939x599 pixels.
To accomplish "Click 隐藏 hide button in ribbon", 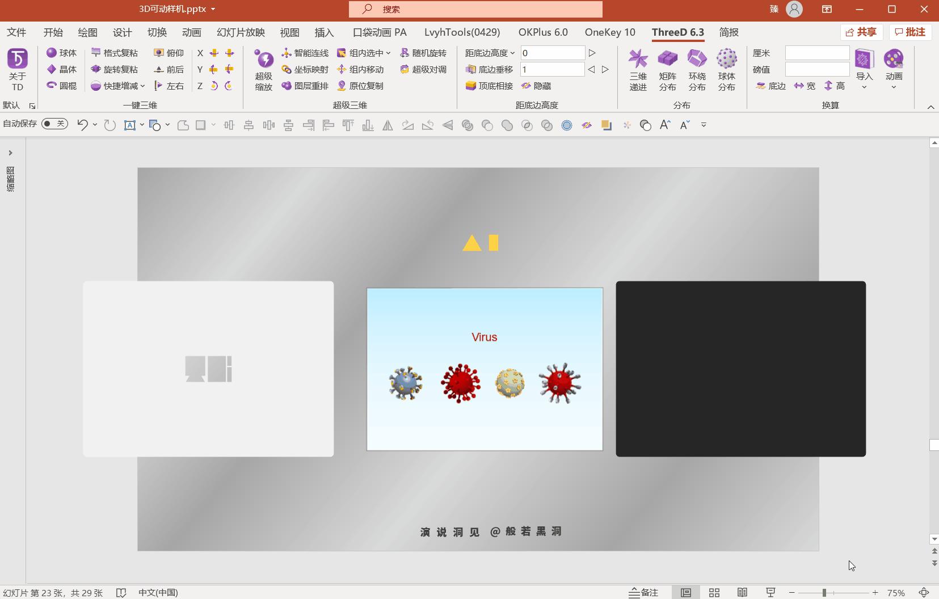I will coord(536,86).
